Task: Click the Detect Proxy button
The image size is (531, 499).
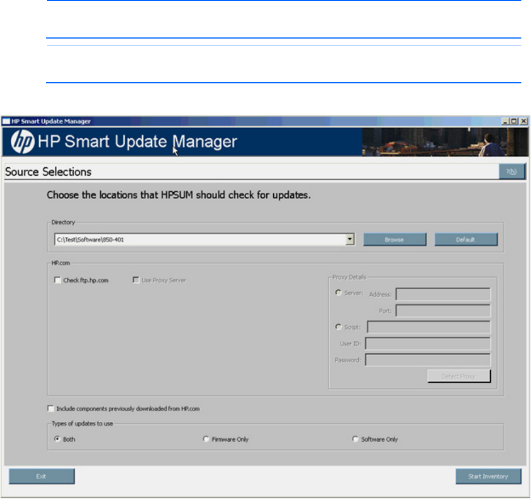Action: 458,377
